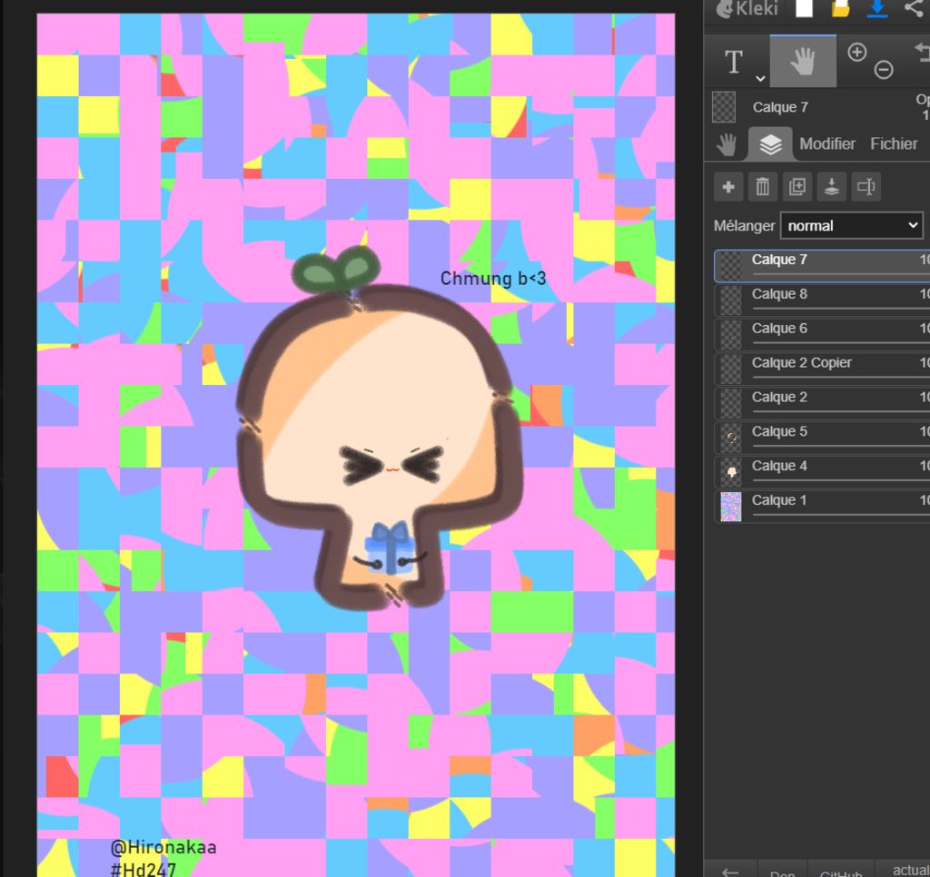
Task: Click the Calque 5 opacity slider
Action: 836,445
